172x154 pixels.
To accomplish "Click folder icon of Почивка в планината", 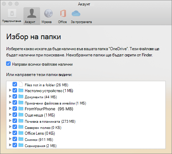I will pyautogui.click(x=21, y=121).
